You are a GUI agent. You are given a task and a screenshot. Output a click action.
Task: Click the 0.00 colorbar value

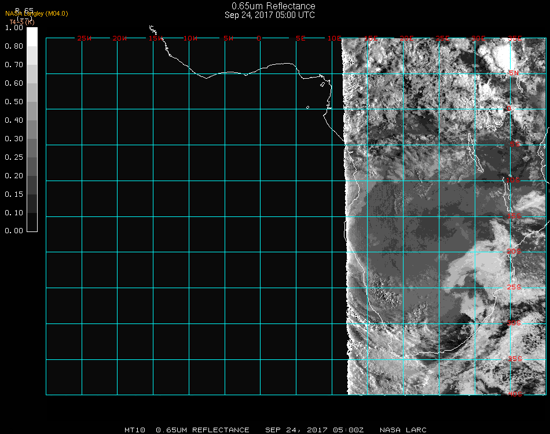(14, 231)
